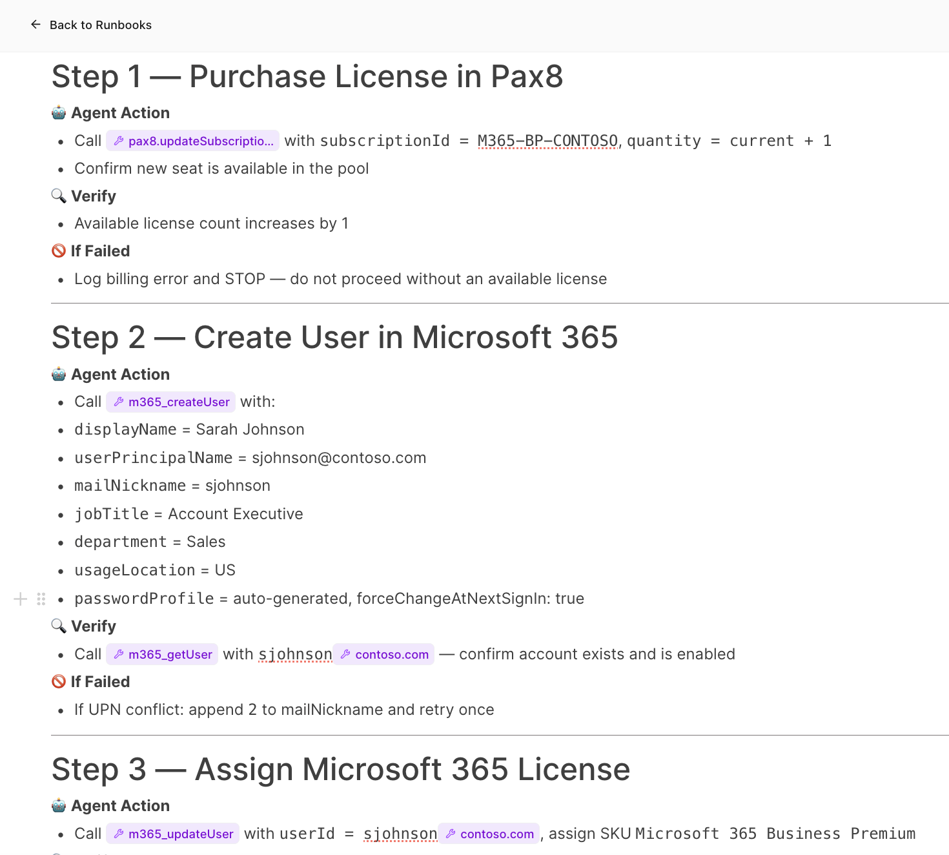
Task: Click the misspelled M365-BP-CONTOSO subscription ID
Action: (x=547, y=141)
